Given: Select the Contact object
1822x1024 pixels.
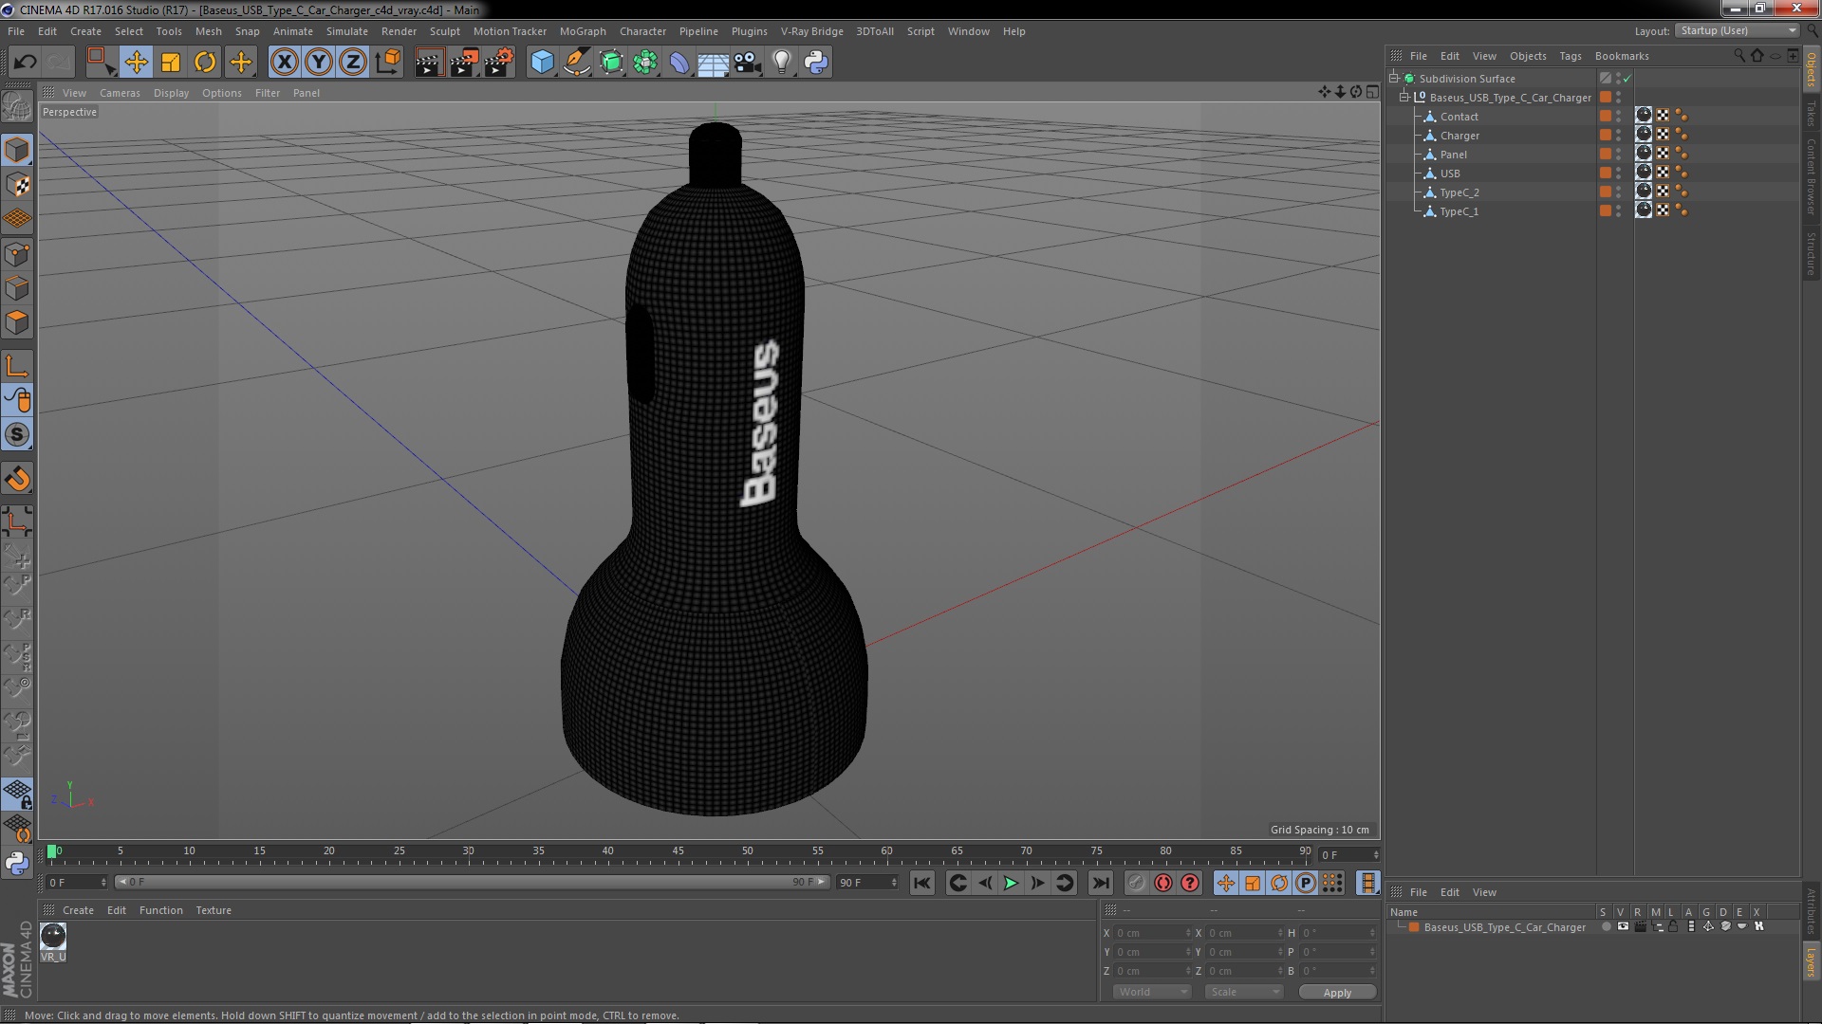Looking at the screenshot, I should click(1459, 117).
